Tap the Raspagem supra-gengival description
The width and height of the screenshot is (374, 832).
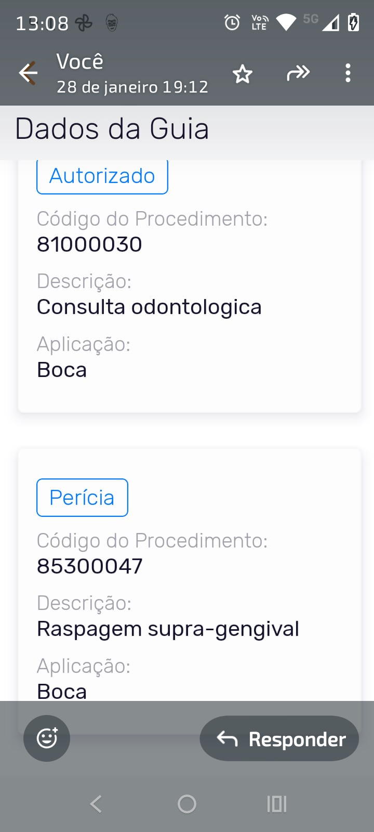pyautogui.click(x=168, y=629)
